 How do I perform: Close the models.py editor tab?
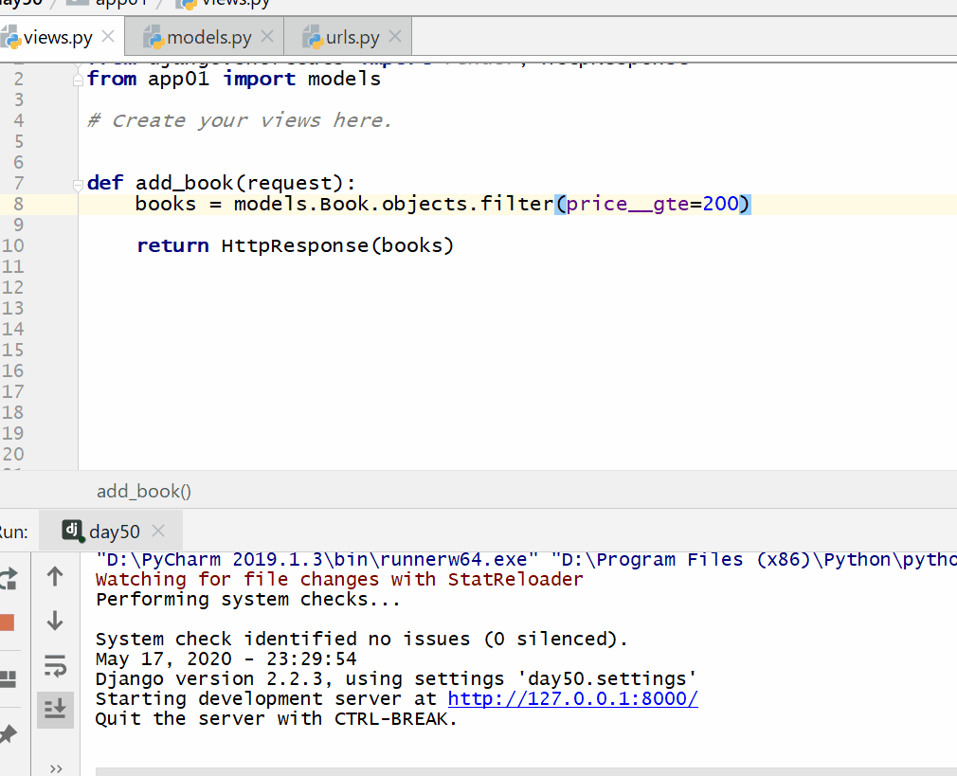coord(267,37)
